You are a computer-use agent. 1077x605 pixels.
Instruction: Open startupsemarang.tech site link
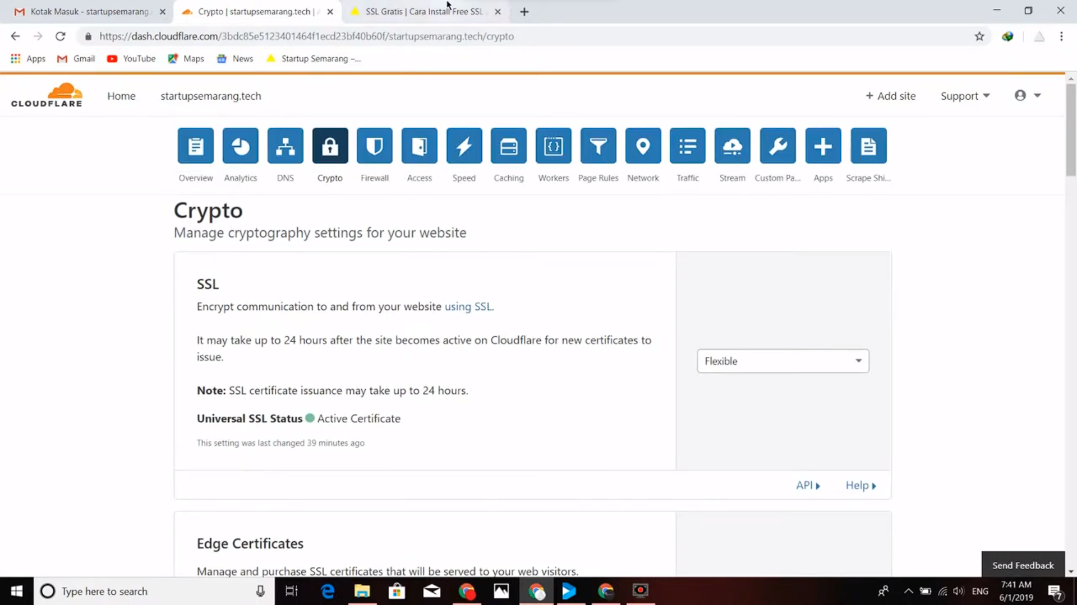tap(211, 96)
